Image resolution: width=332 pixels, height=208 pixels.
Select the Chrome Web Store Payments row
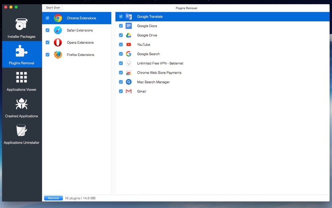pos(159,73)
